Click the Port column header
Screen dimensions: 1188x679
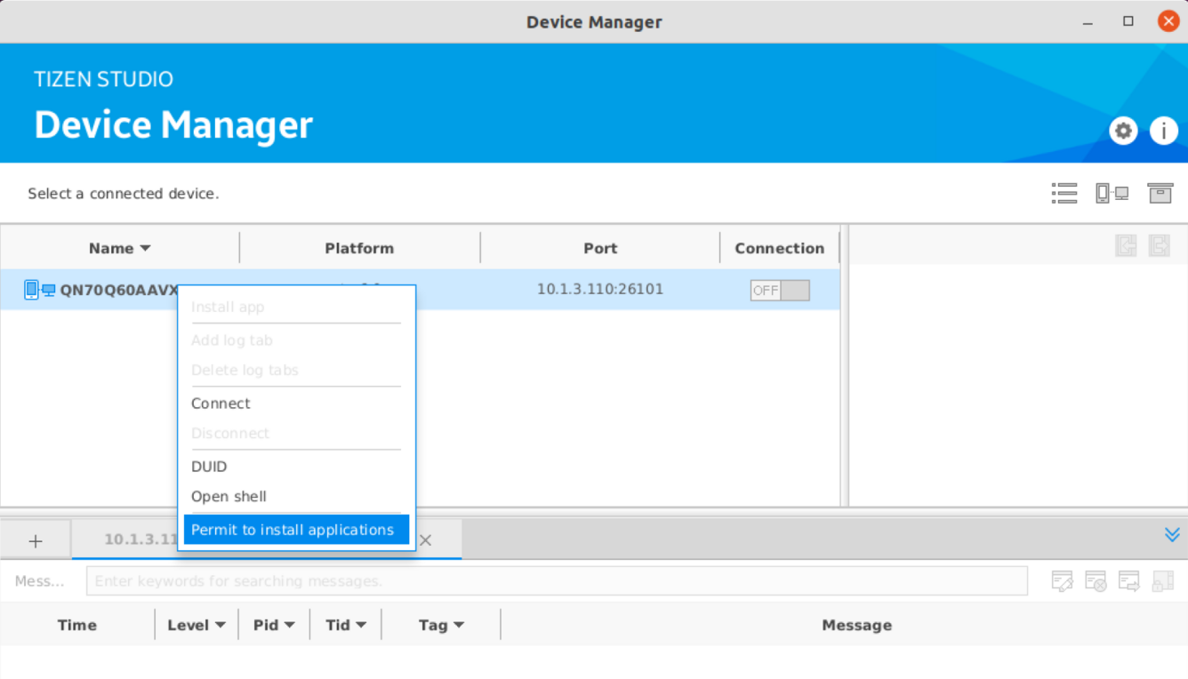pyautogui.click(x=600, y=248)
